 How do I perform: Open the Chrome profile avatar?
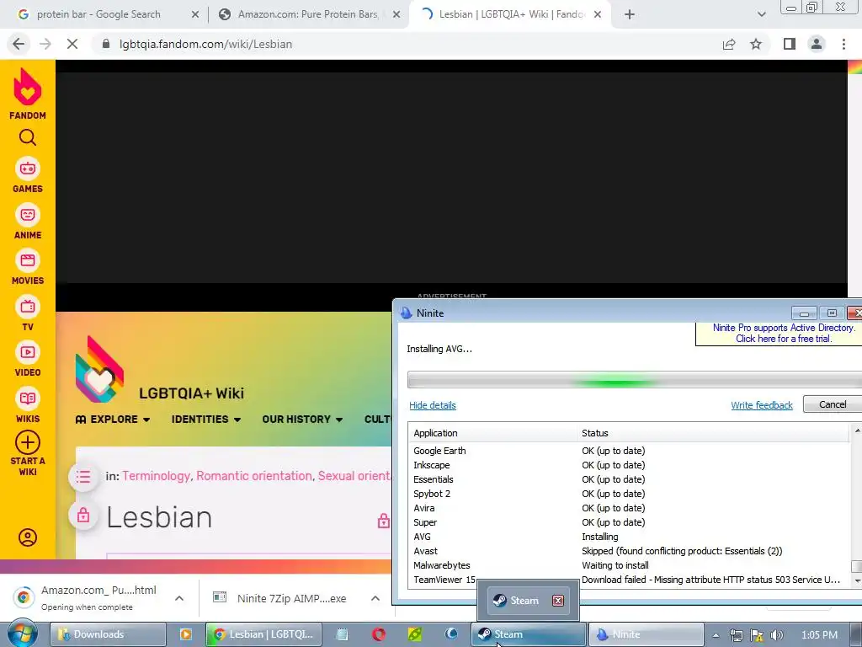pyautogui.click(x=817, y=44)
